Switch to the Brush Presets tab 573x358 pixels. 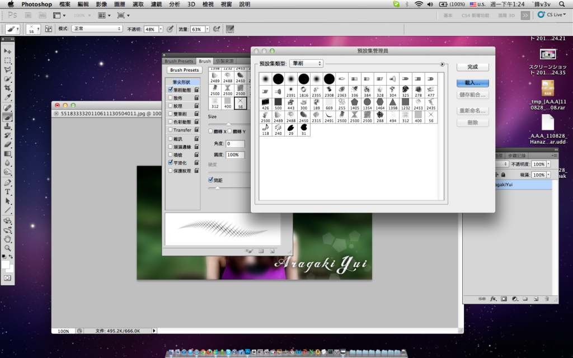click(x=179, y=61)
